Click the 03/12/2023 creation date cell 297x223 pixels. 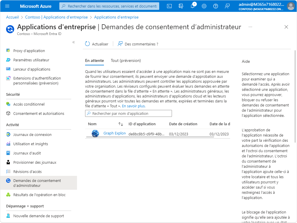point(179,134)
